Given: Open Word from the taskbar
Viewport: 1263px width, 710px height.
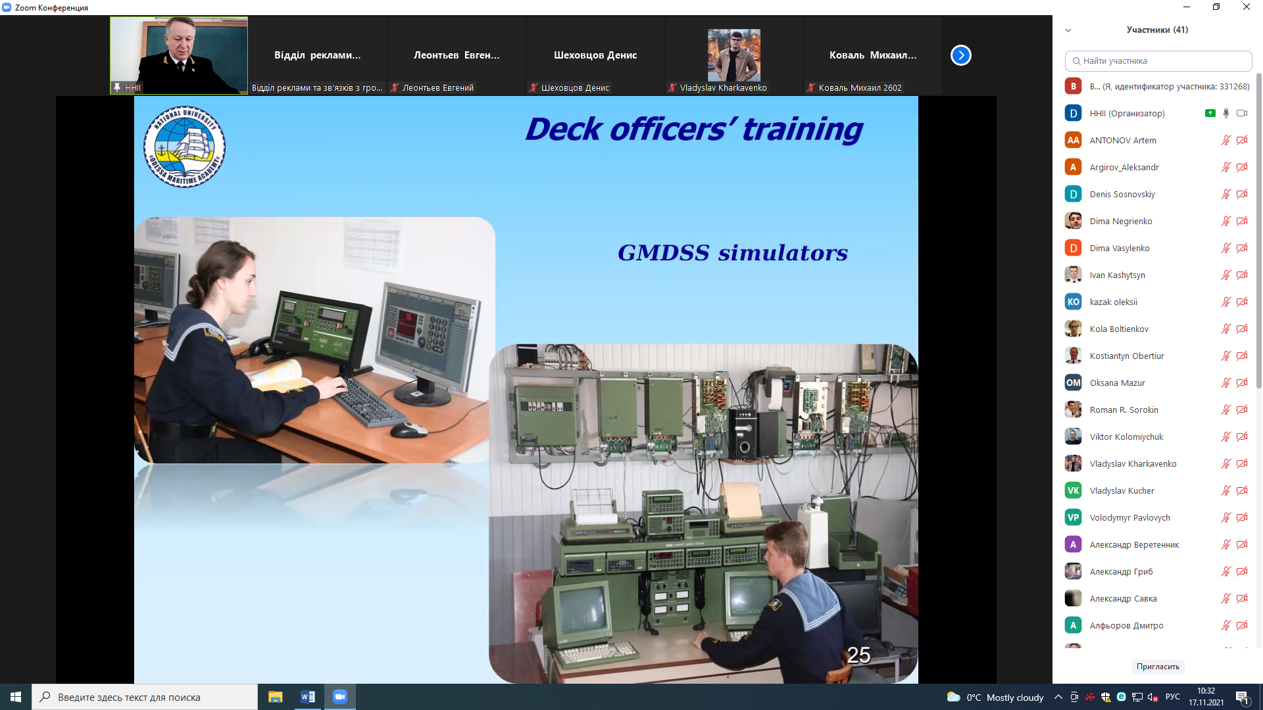Looking at the screenshot, I should [307, 697].
